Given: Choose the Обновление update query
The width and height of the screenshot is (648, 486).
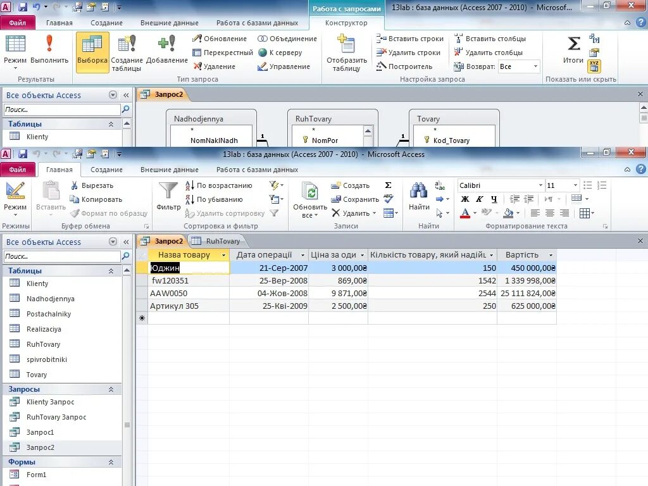Looking at the screenshot, I should [220, 39].
